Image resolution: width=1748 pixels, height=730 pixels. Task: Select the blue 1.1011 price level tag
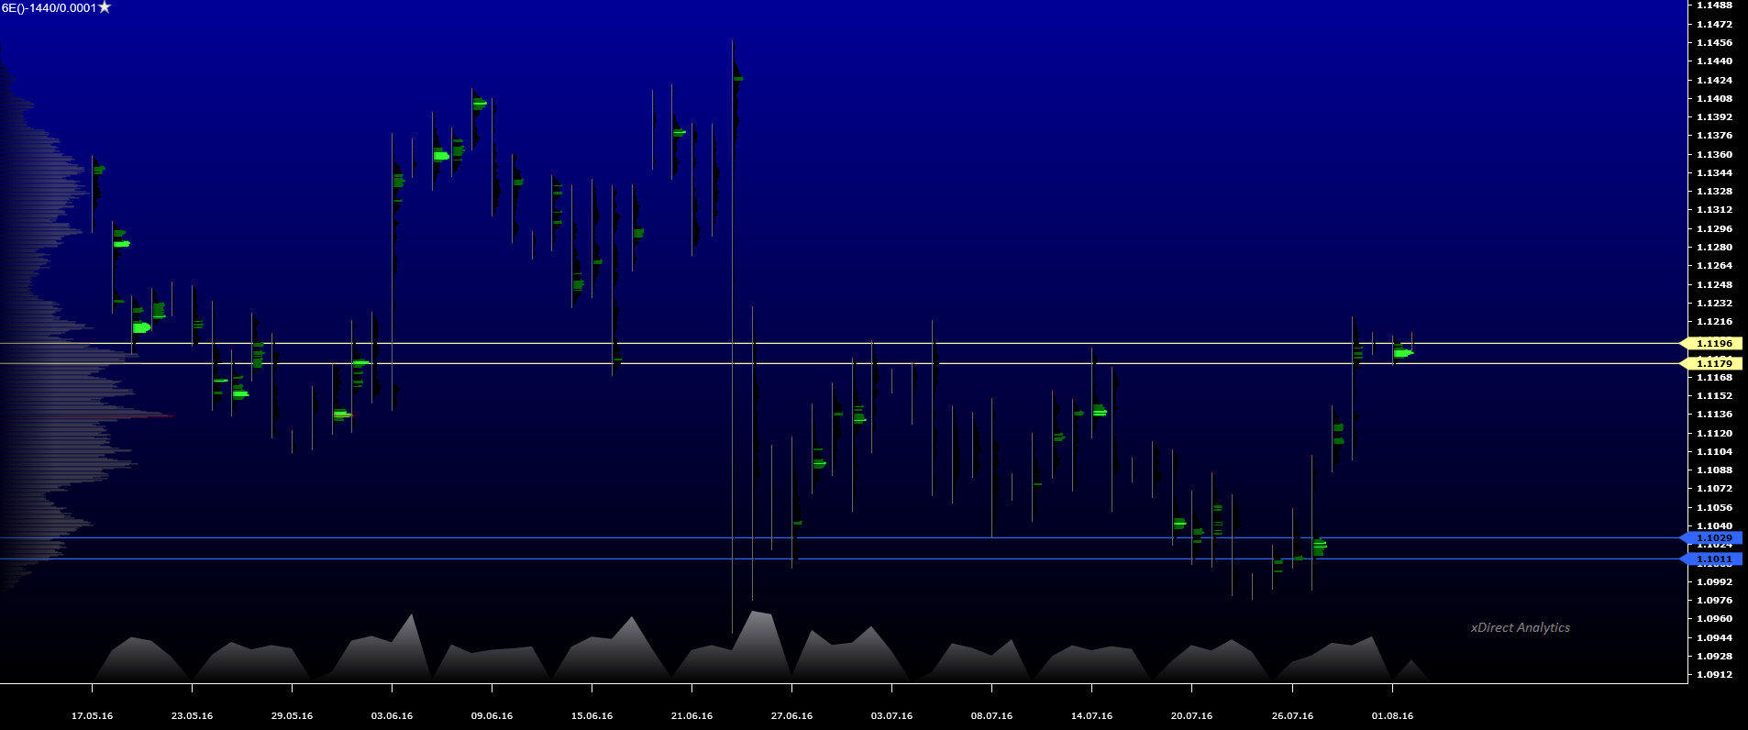tap(1713, 559)
